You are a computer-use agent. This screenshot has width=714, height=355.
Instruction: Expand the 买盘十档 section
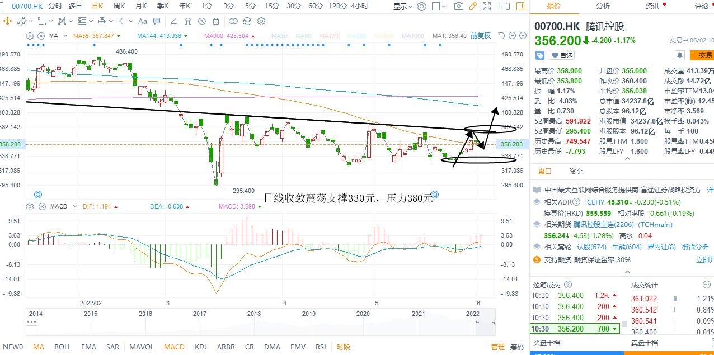coord(546,343)
